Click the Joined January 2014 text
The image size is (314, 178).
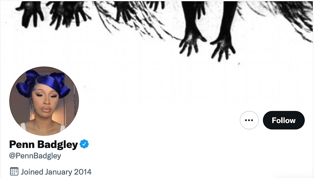pyautogui.click(x=56, y=172)
